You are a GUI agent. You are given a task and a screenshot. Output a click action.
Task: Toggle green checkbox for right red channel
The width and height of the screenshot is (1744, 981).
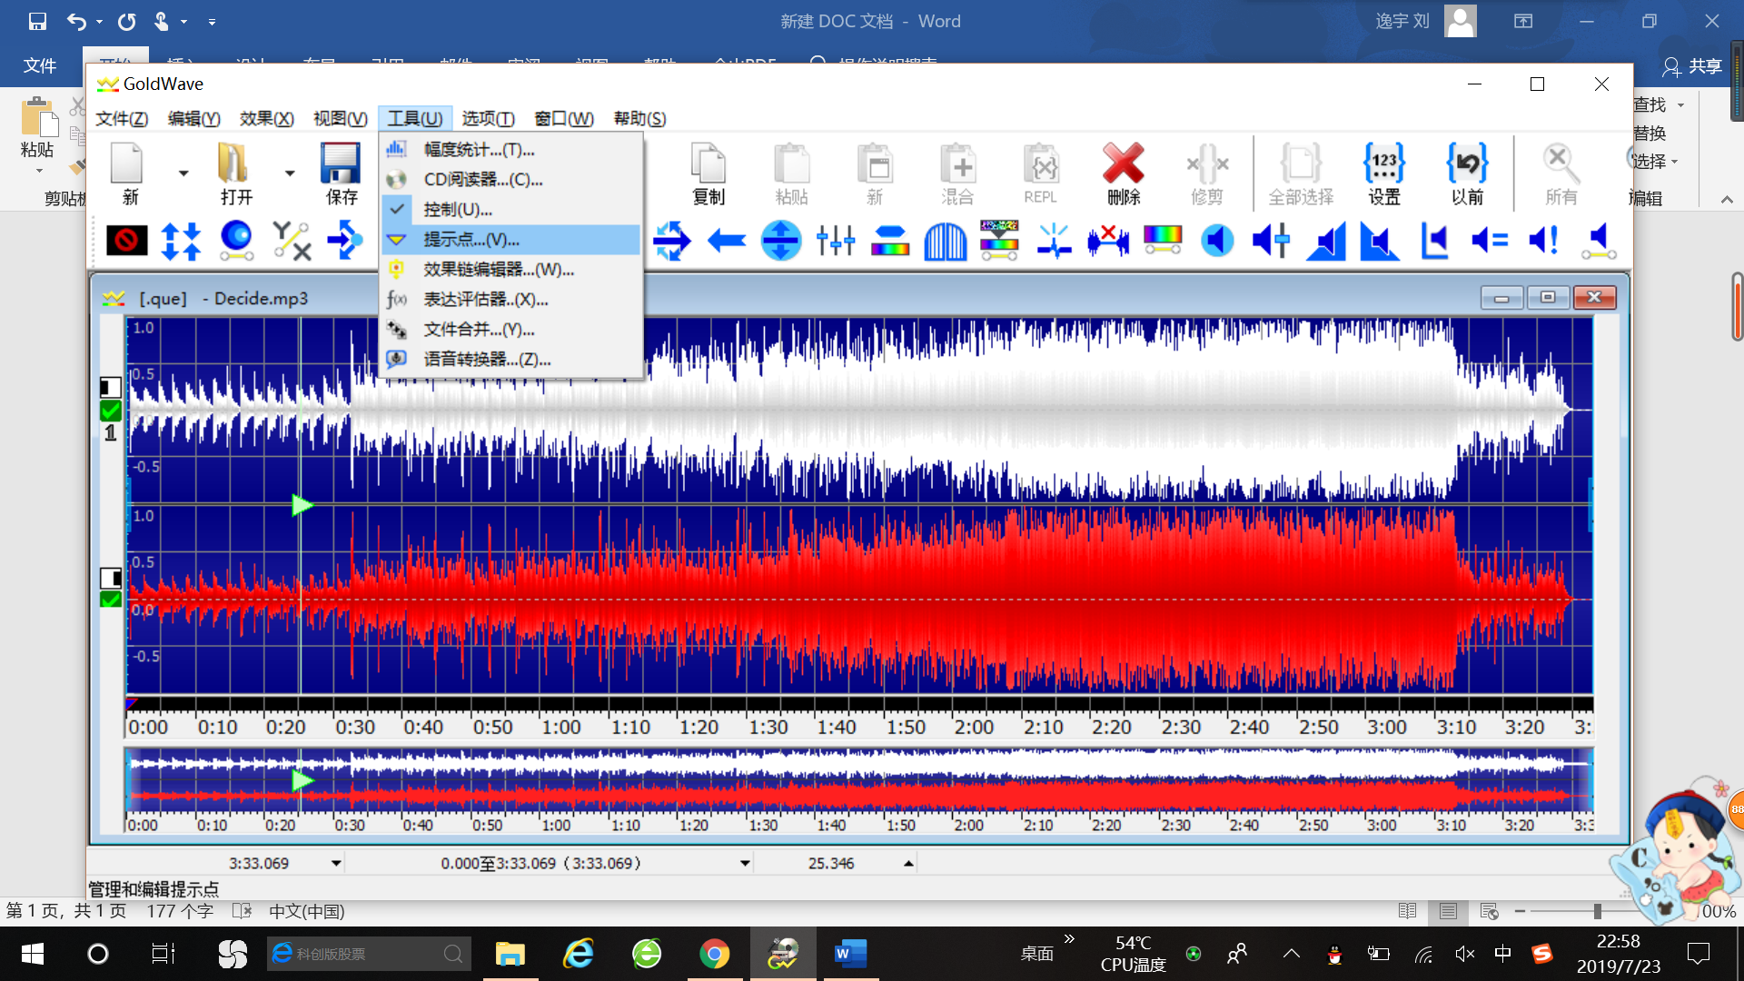(x=111, y=599)
